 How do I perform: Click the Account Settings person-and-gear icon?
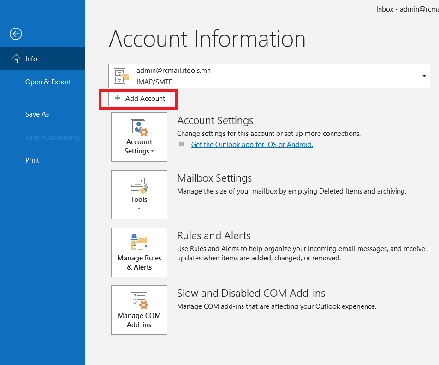(139, 128)
